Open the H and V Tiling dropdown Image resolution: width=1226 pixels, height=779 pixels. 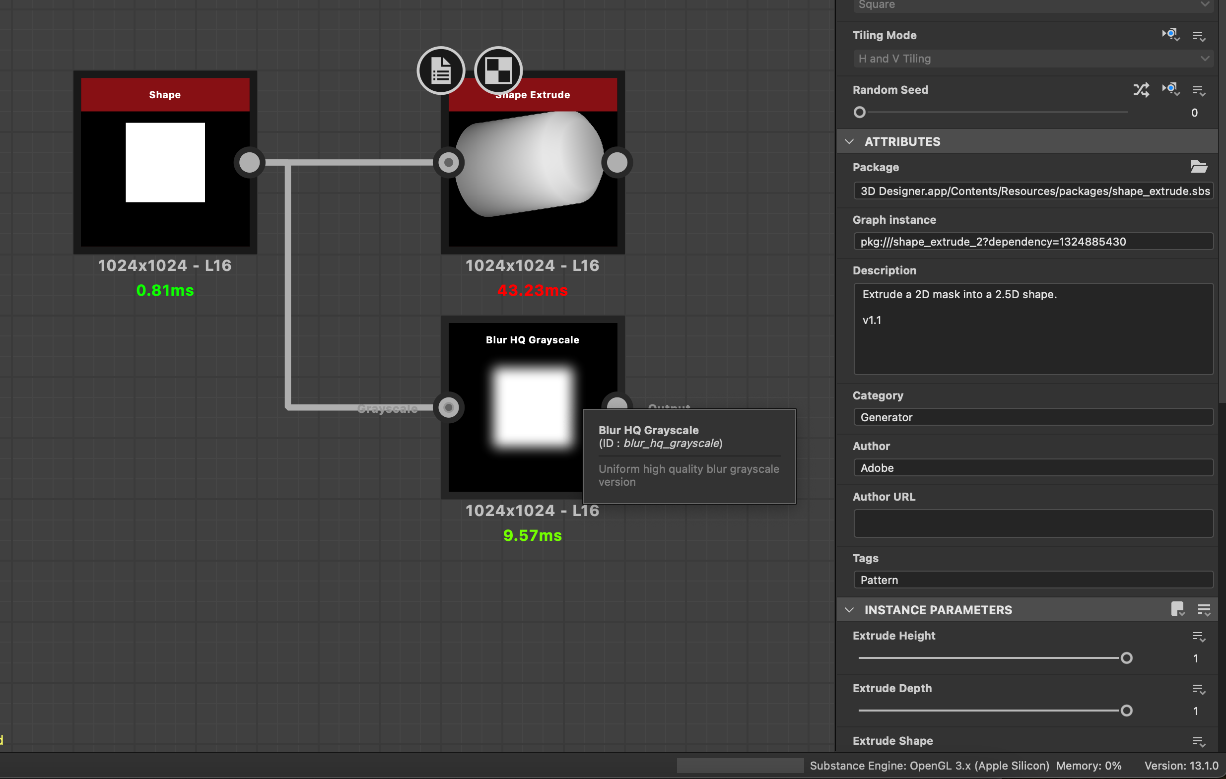point(1032,59)
